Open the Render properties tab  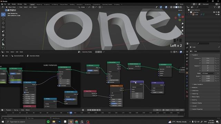[x=187, y=52]
